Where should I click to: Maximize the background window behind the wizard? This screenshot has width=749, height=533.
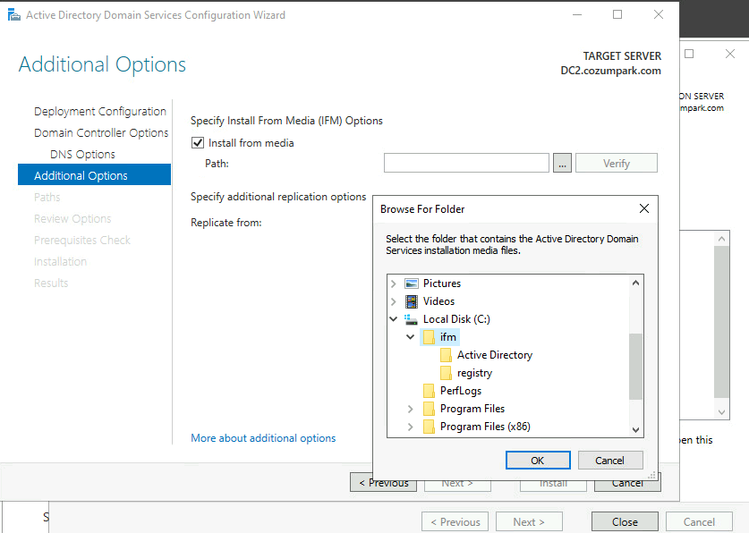[689, 54]
